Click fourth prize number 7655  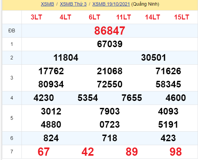point(132,98)
